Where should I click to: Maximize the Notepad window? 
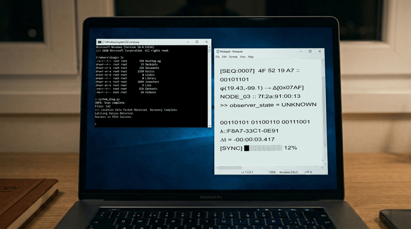[x=310, y=51]
